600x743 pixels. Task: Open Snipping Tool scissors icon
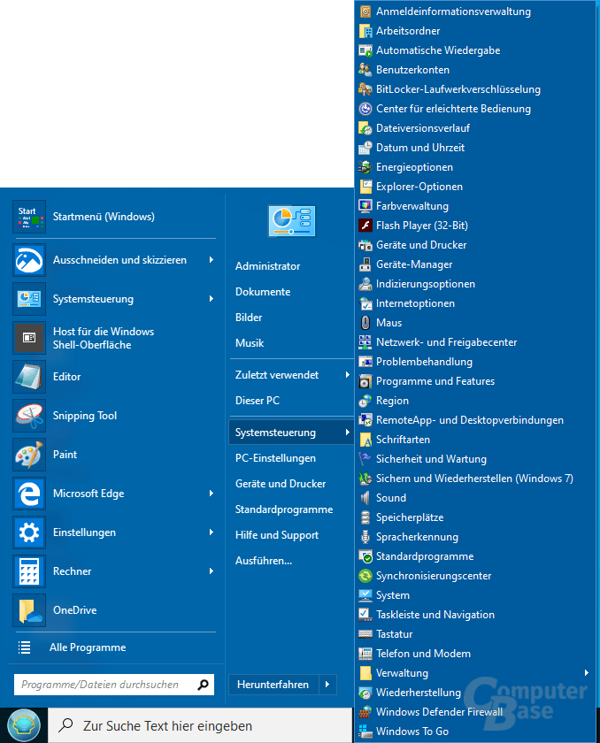[29, 416]
